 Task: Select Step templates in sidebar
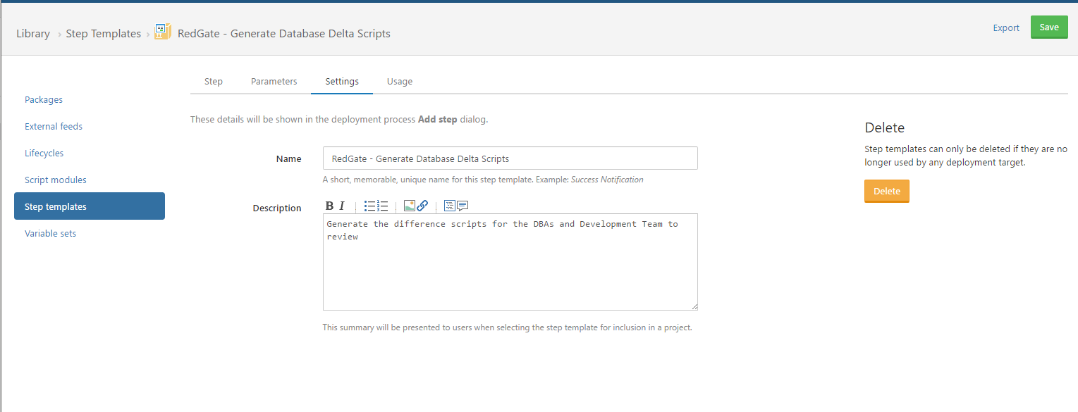tap(90, 206)
